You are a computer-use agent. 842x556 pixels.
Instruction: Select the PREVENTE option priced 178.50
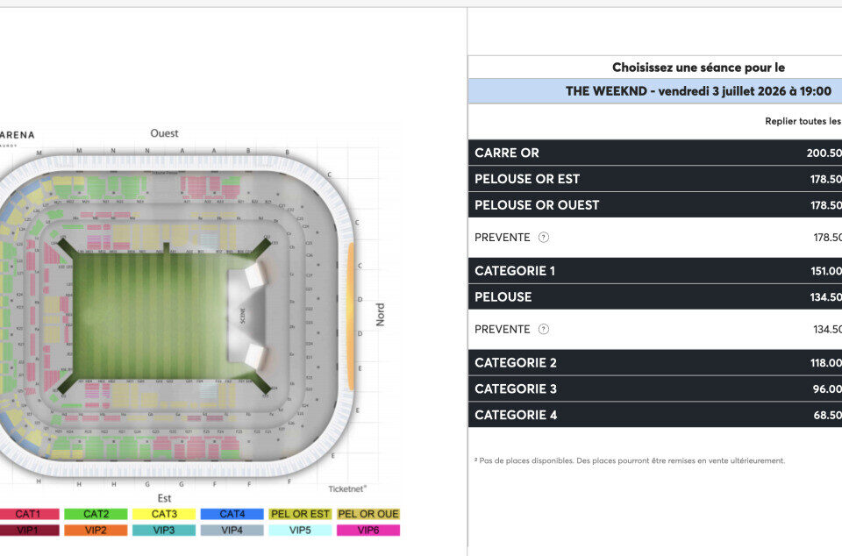(503, 238)
